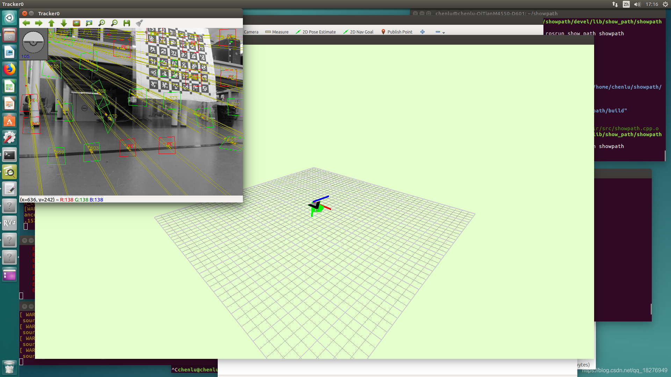Viewport: 671px width, 377px height.
Task: Zoom in on the Tracker0 image
Action: (x=102, y=23)
